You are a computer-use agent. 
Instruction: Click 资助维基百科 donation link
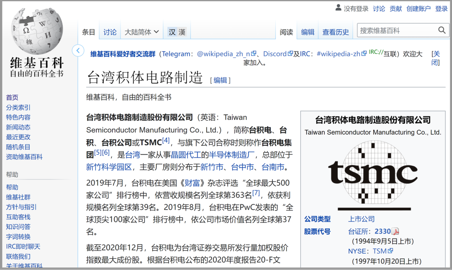[x=24, y=157]
